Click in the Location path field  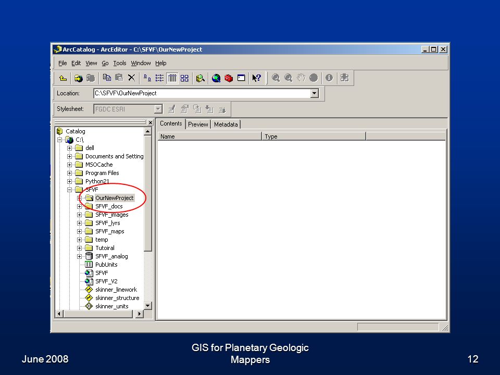click(202, 93)
